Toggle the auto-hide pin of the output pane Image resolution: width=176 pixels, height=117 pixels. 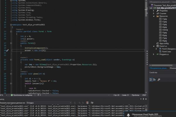[x=143, y=99]
